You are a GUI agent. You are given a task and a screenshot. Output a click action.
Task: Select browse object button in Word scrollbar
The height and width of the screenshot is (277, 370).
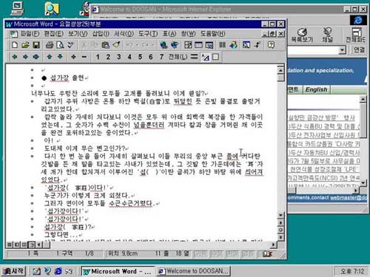[280, 230]
